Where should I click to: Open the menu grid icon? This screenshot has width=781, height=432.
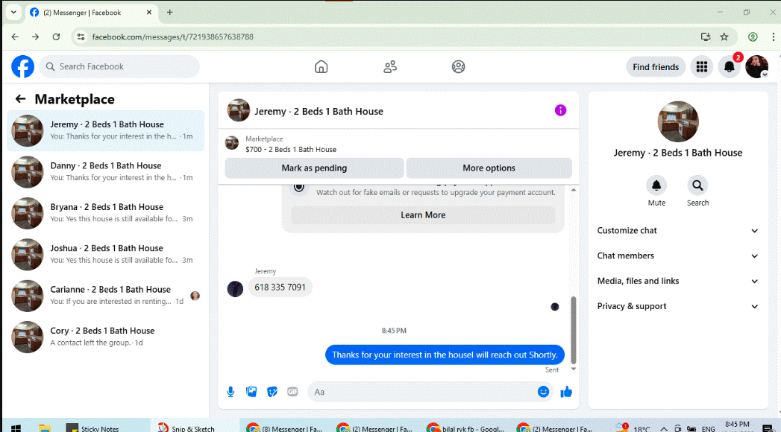(x=702, y=66)
